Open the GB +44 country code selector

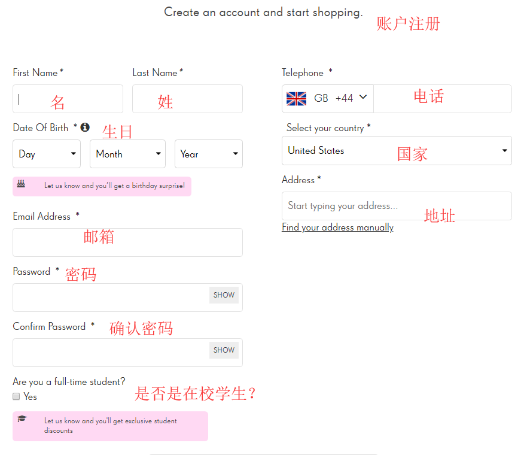328,98
